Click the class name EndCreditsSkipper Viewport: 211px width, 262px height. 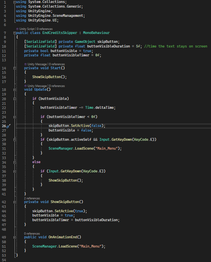click(x=60, y=33)
